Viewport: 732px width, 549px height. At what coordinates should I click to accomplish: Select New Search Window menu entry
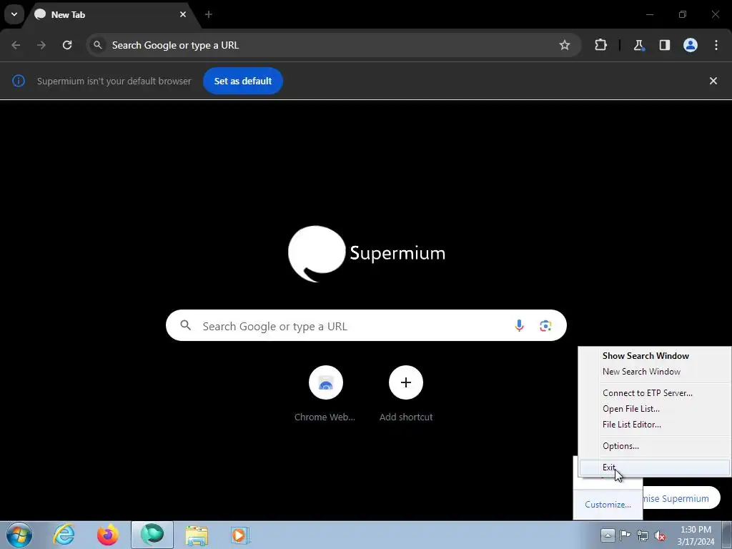[655, 372]
